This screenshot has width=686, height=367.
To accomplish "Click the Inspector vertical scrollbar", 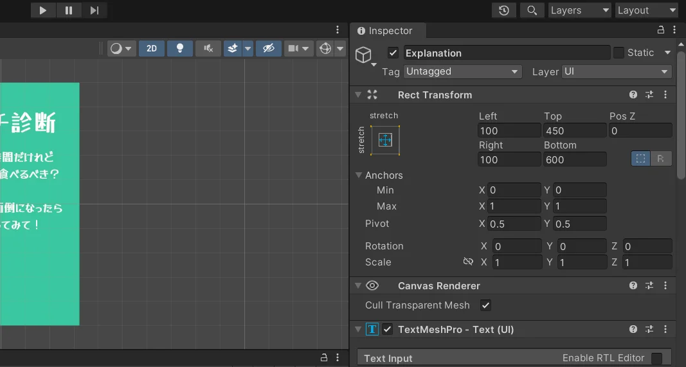I will 681,116.
